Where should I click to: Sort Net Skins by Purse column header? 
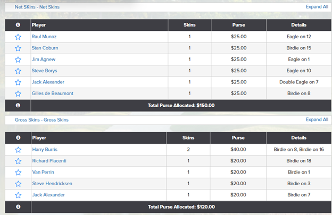pos(238,25)
